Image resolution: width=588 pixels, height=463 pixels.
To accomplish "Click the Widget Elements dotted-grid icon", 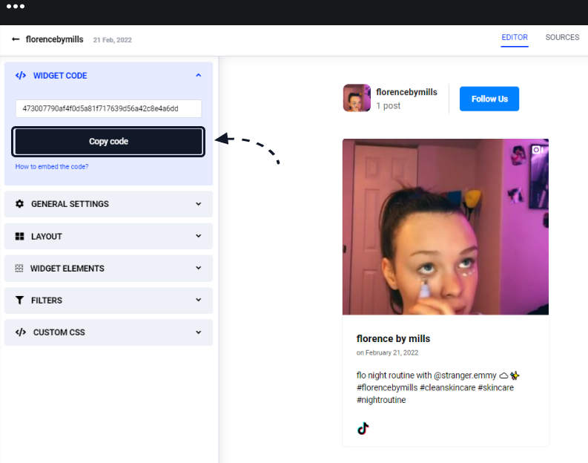I will point(19,268).
